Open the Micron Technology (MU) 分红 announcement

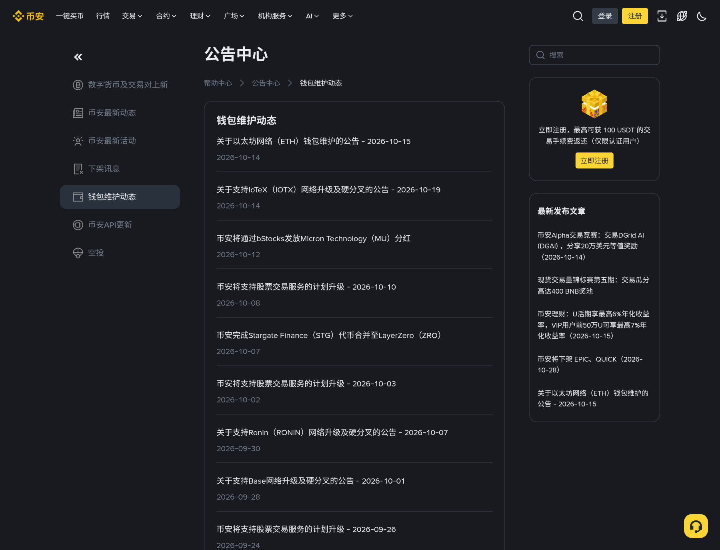click(314, 238)
